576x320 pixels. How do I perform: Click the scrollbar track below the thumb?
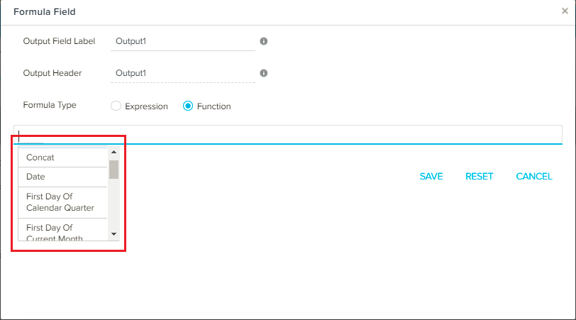(x=113, y=206)
